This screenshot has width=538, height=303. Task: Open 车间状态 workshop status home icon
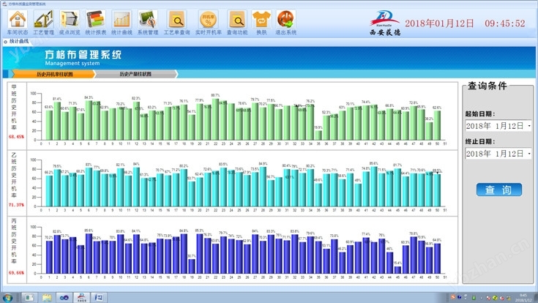tap(17, 20)
